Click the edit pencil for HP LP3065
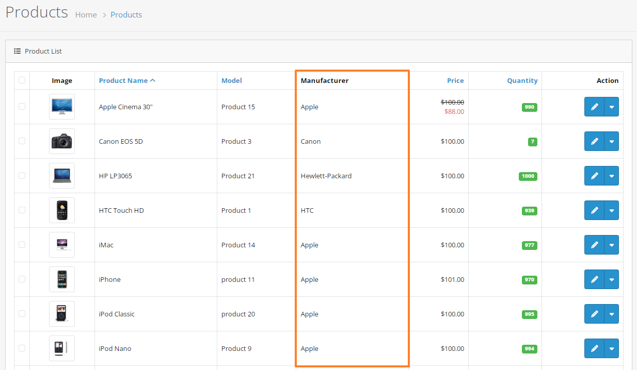This screenshot has width=637, height=370. coord(594,176)
